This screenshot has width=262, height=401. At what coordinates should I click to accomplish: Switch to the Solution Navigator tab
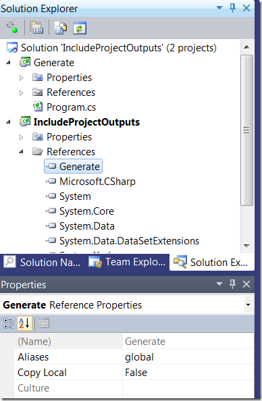pos(43,262)
